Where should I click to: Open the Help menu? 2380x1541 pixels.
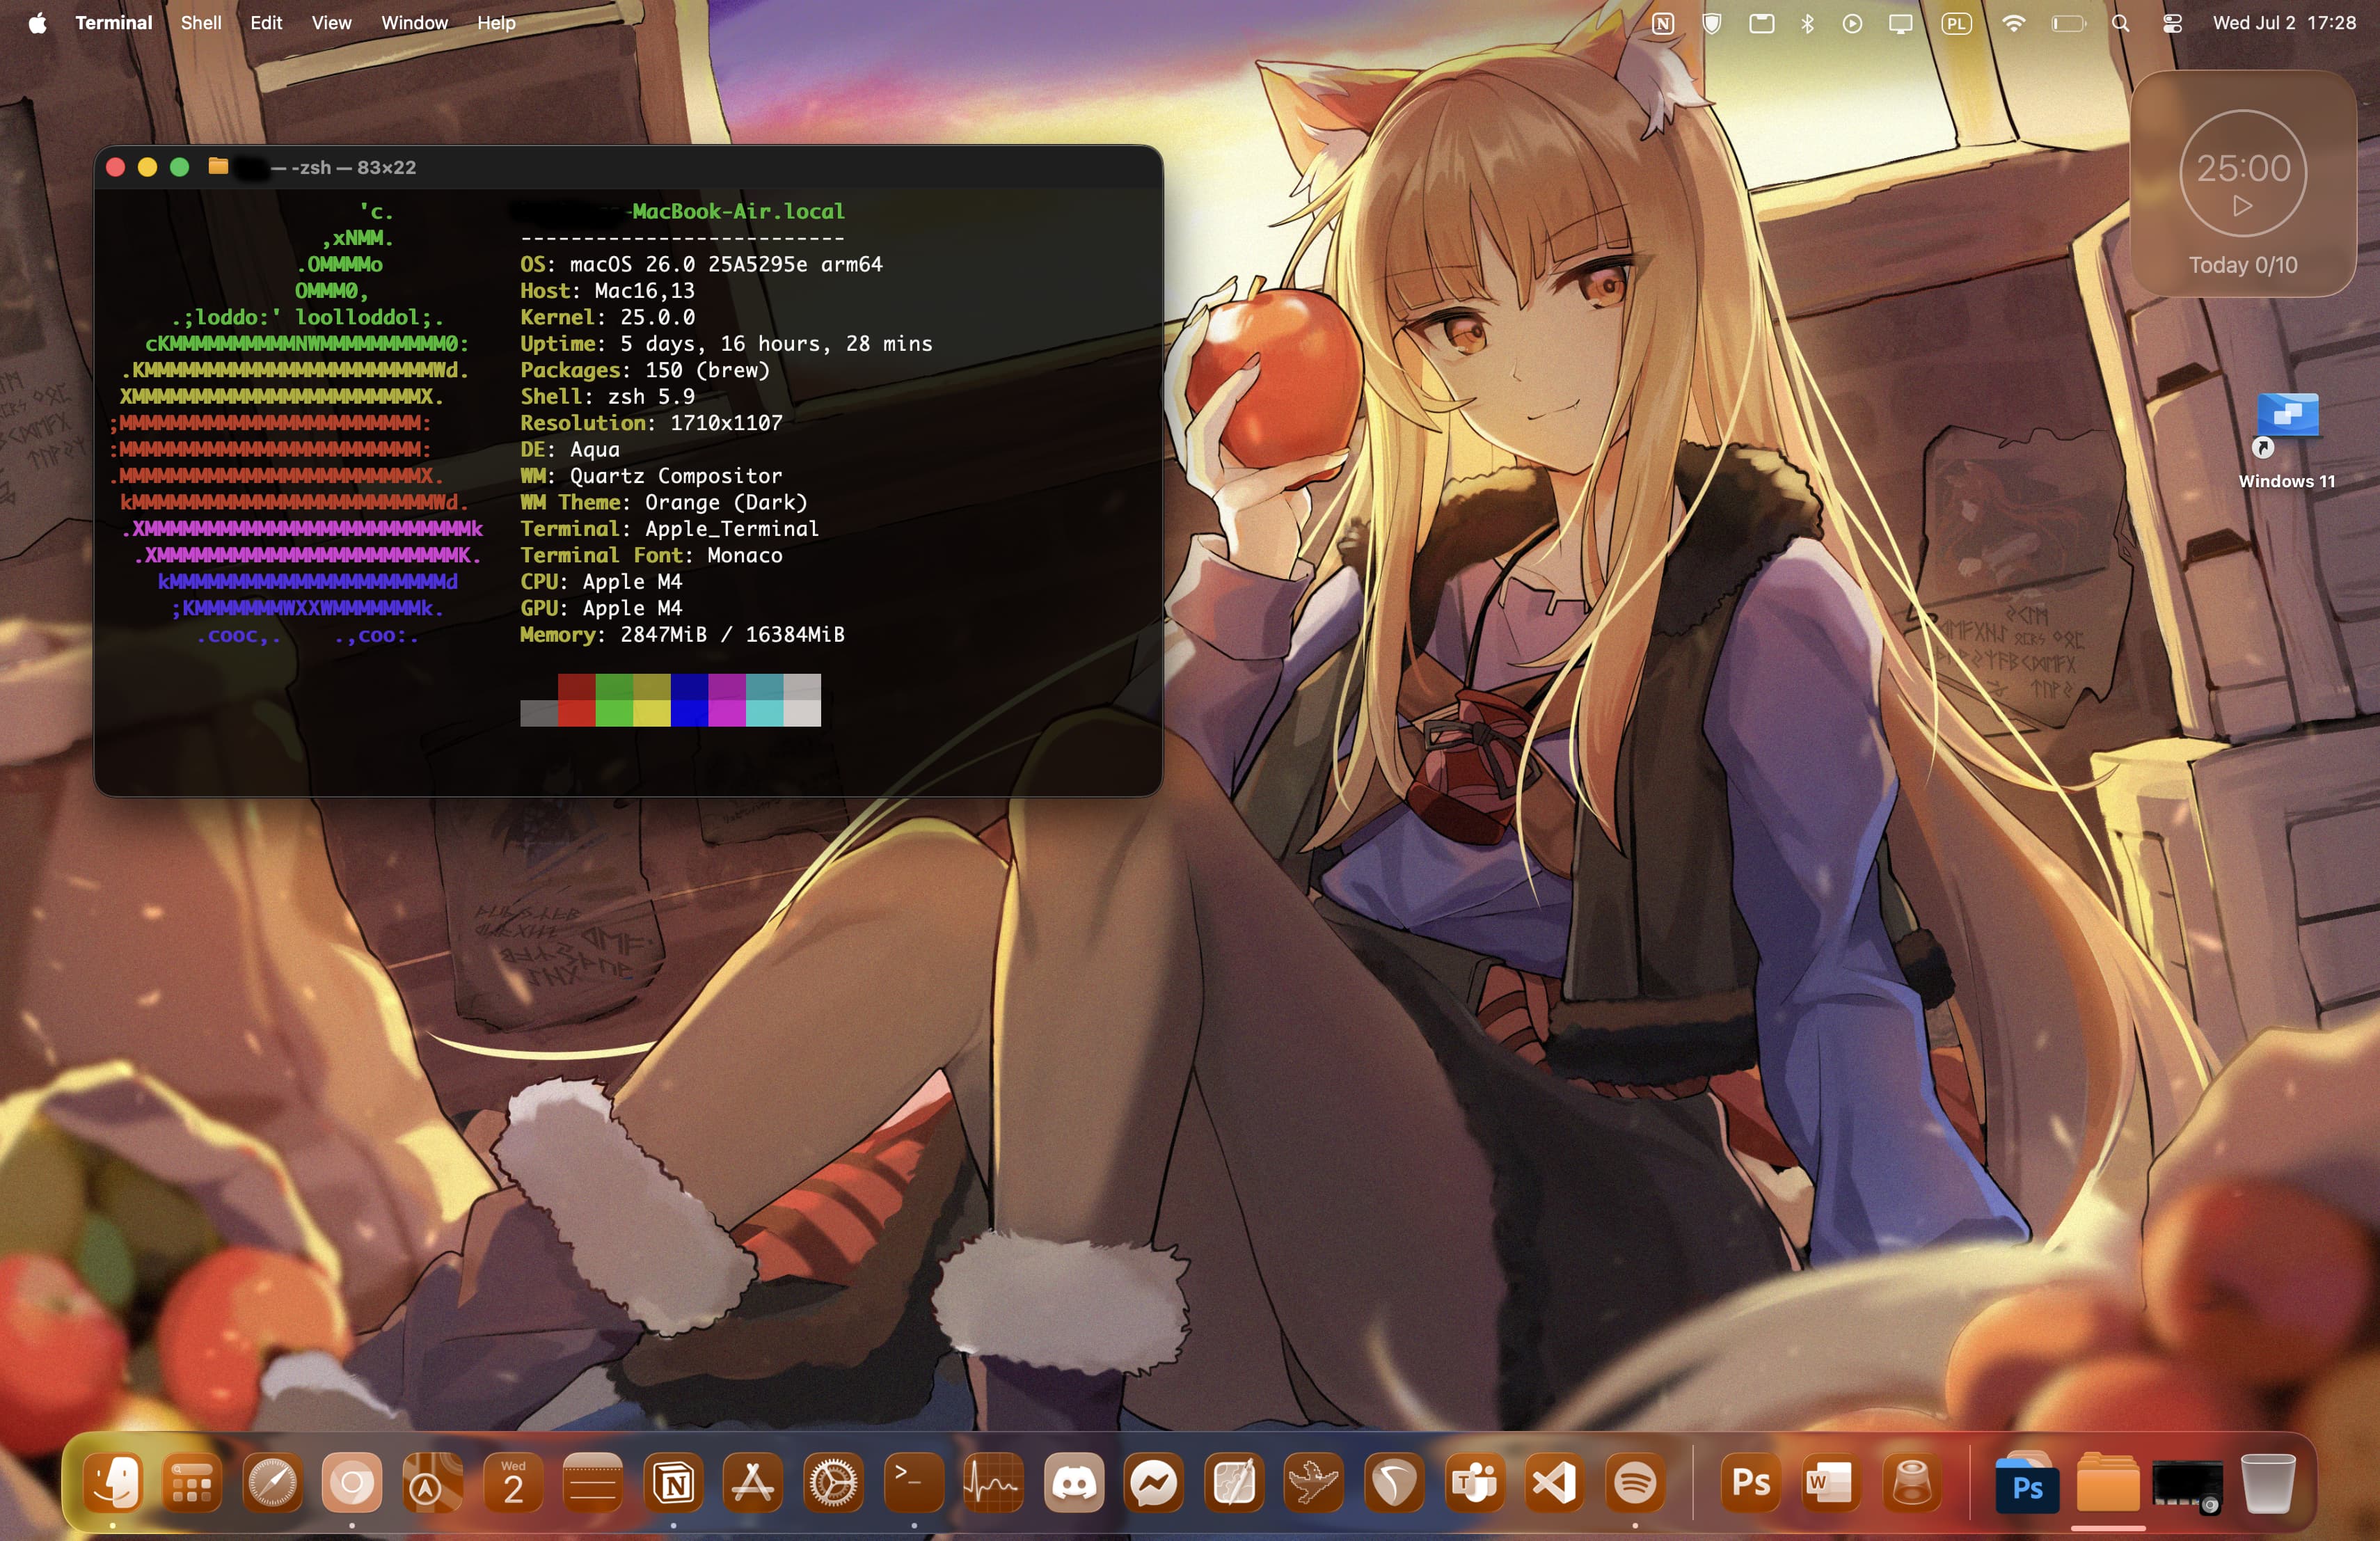(x=496, y=23)
